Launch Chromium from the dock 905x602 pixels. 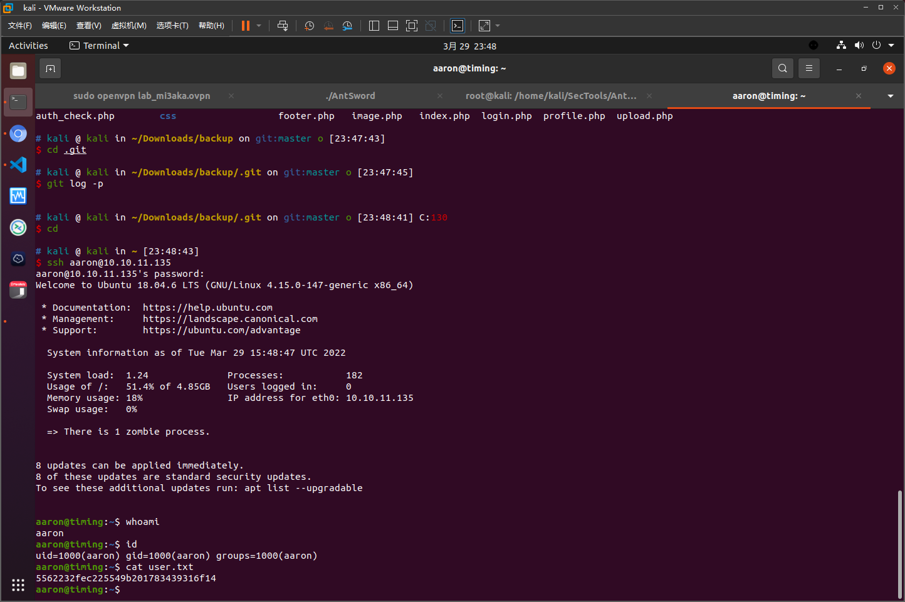coord(18,133)
